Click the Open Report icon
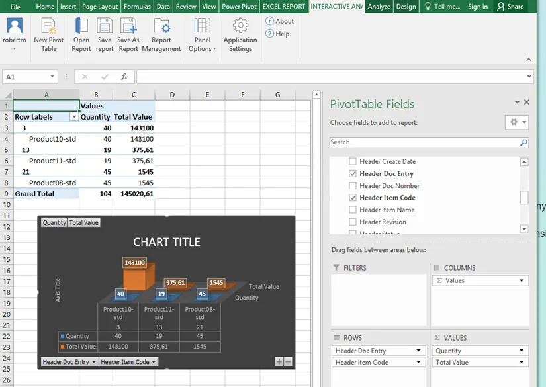This screenshot has width=546, height=387. tap(81, 27)
